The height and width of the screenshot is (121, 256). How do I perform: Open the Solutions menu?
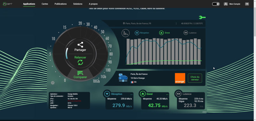(78, 4)
